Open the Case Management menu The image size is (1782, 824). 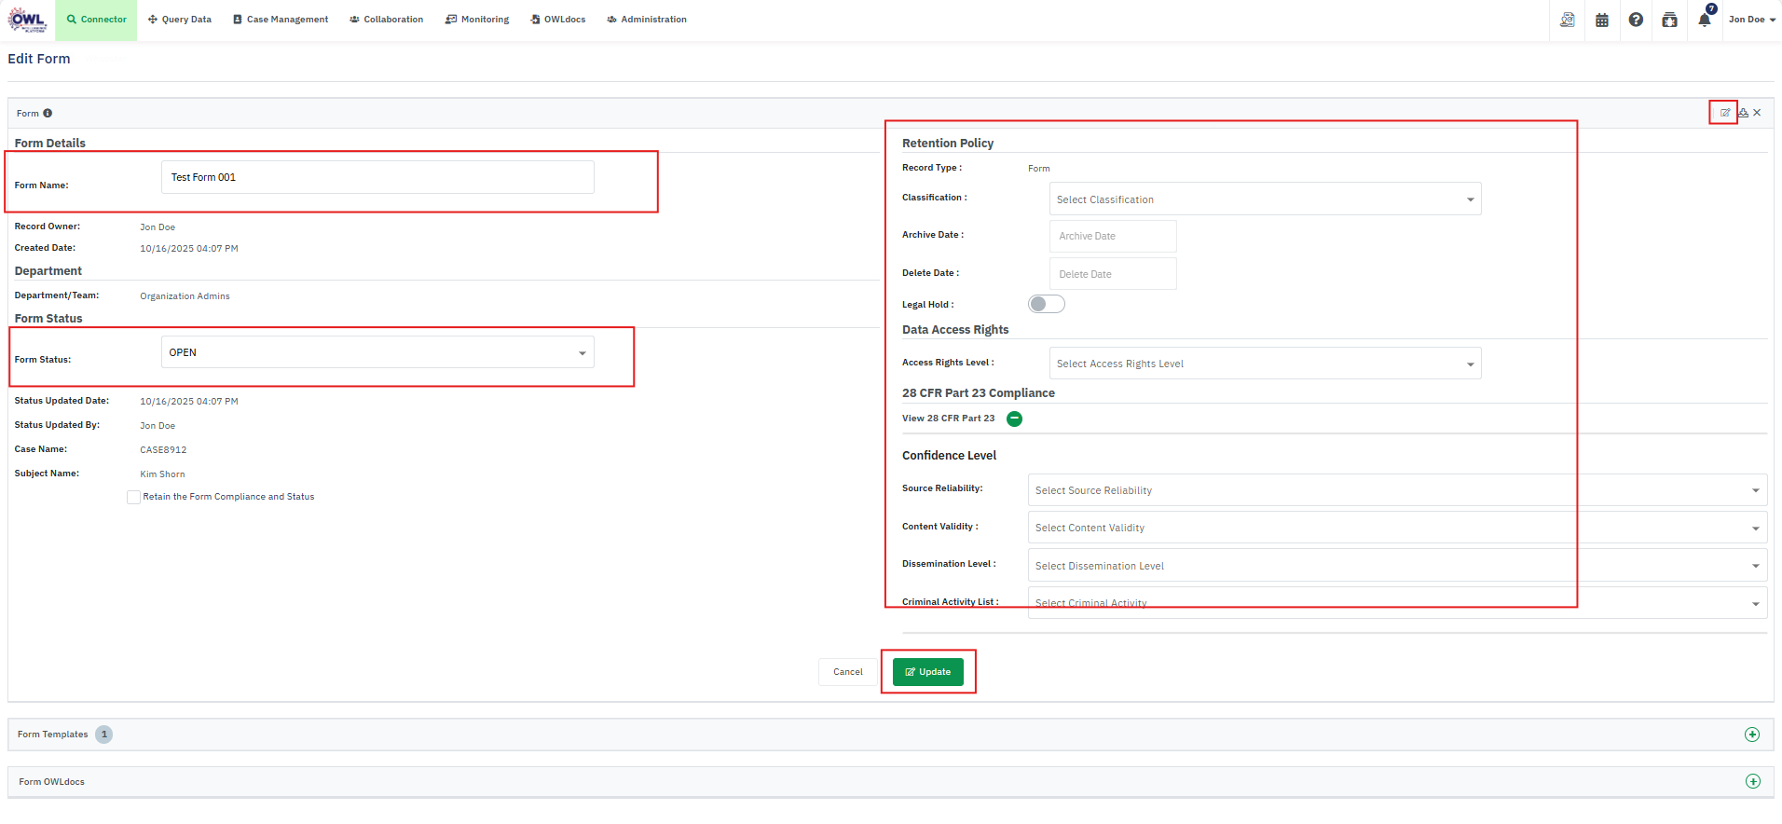pyautogui.click(x=281, y=20)
